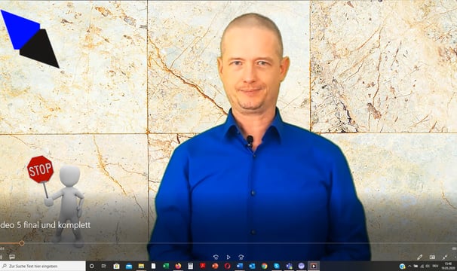
Task: Open Task View on the taskbar
Action: (104, 266)
